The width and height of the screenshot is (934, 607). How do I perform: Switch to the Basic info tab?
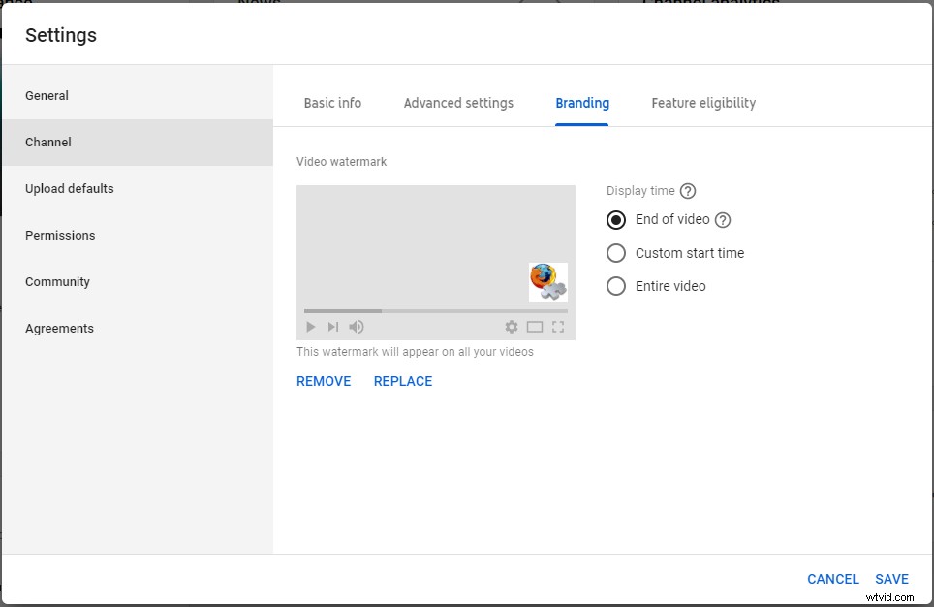click(332, 103)
